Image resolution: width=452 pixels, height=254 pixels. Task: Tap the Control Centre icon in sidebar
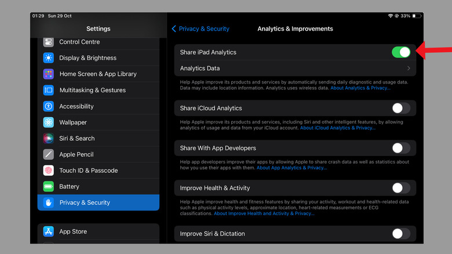click(x=49, y=42)
